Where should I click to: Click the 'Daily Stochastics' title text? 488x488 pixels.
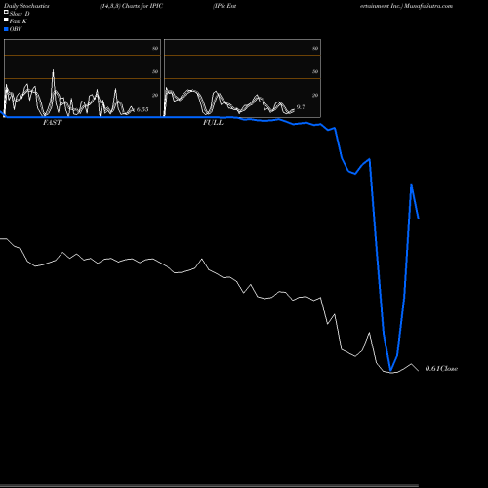26,6
